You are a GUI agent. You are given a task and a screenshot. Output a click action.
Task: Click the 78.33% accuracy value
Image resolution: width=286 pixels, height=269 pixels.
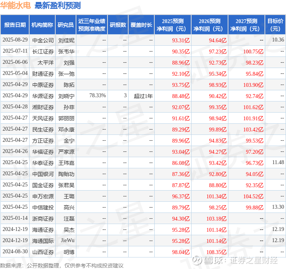(98, 96)
